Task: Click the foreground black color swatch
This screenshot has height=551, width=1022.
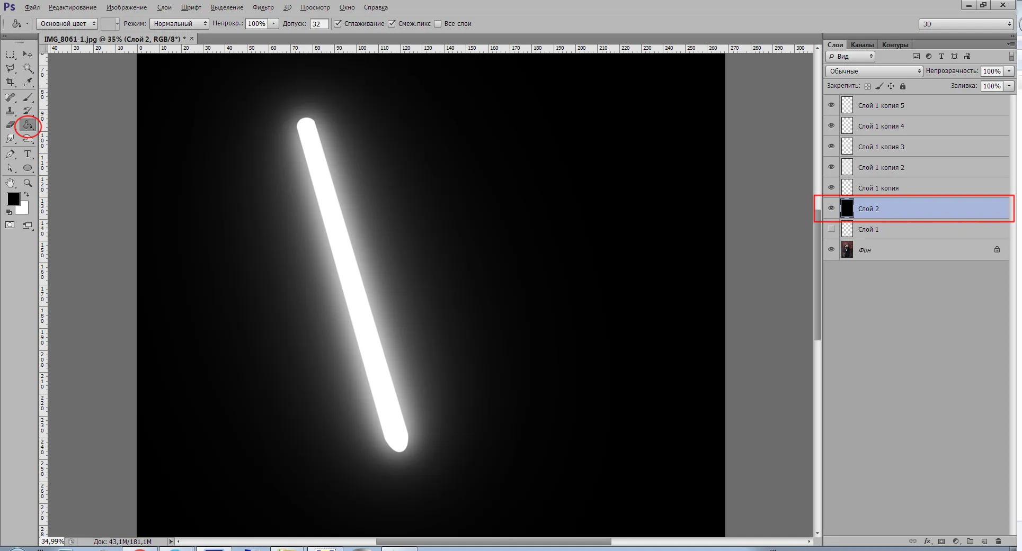Action: tap(13, 199)
